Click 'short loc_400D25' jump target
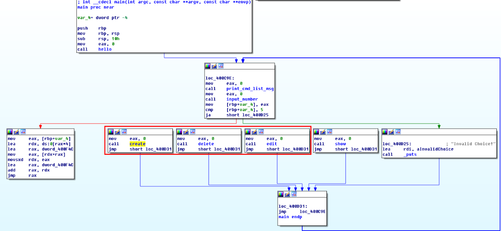The width and height of the screenshot is (501, 231). [248, 115]
